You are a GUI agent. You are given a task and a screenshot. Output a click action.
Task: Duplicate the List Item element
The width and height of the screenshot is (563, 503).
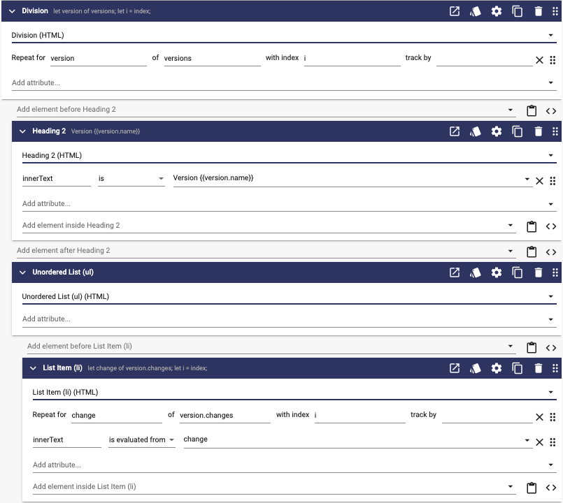point(517,368)
